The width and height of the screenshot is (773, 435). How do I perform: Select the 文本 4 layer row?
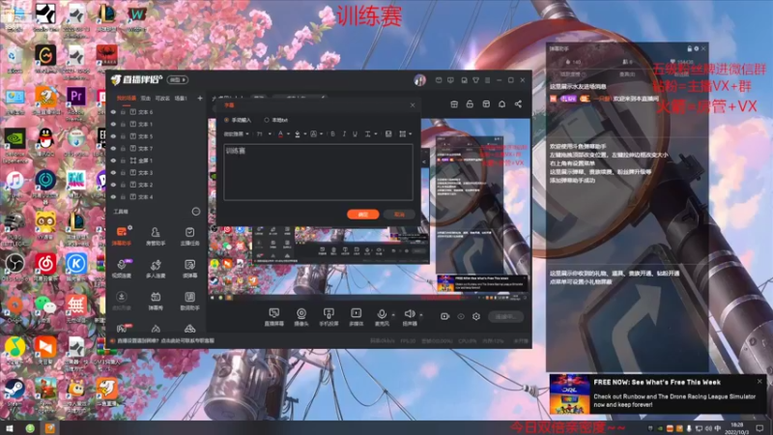[x=156, y=197]
